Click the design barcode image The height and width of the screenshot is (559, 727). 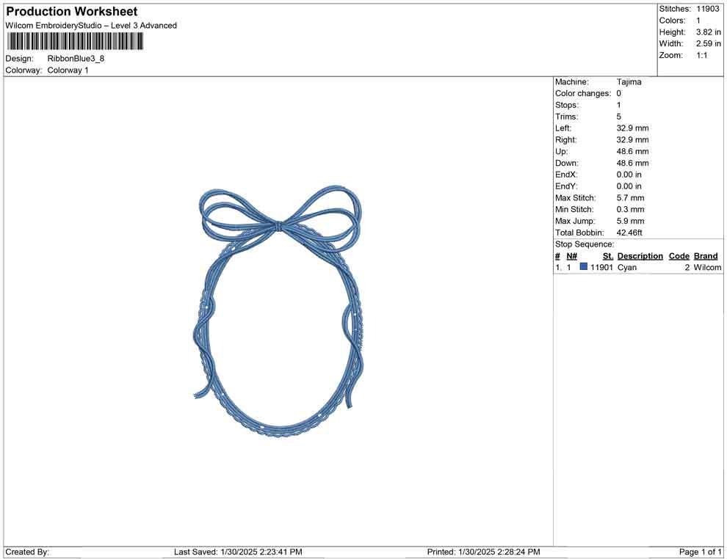point(73,43)
